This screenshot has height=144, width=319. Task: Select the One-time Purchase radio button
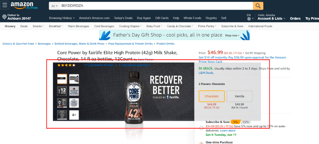click(201, 143)
